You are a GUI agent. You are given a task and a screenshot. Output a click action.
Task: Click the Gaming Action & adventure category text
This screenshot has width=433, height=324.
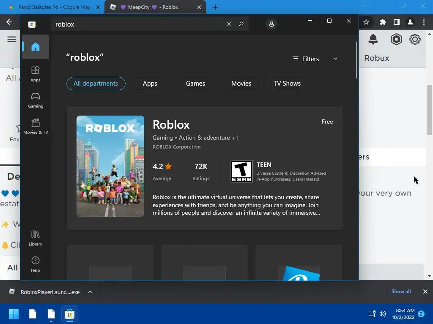[x=195, y=138]
